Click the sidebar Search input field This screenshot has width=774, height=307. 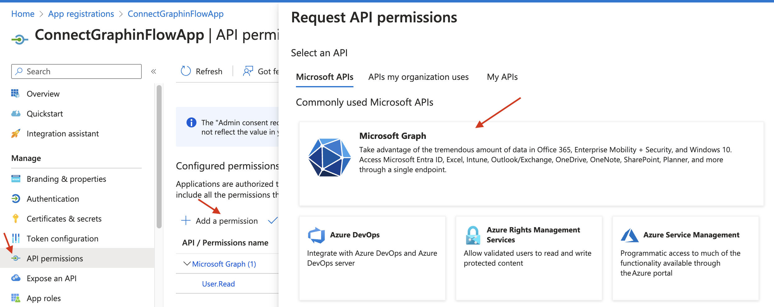(76, 71)
